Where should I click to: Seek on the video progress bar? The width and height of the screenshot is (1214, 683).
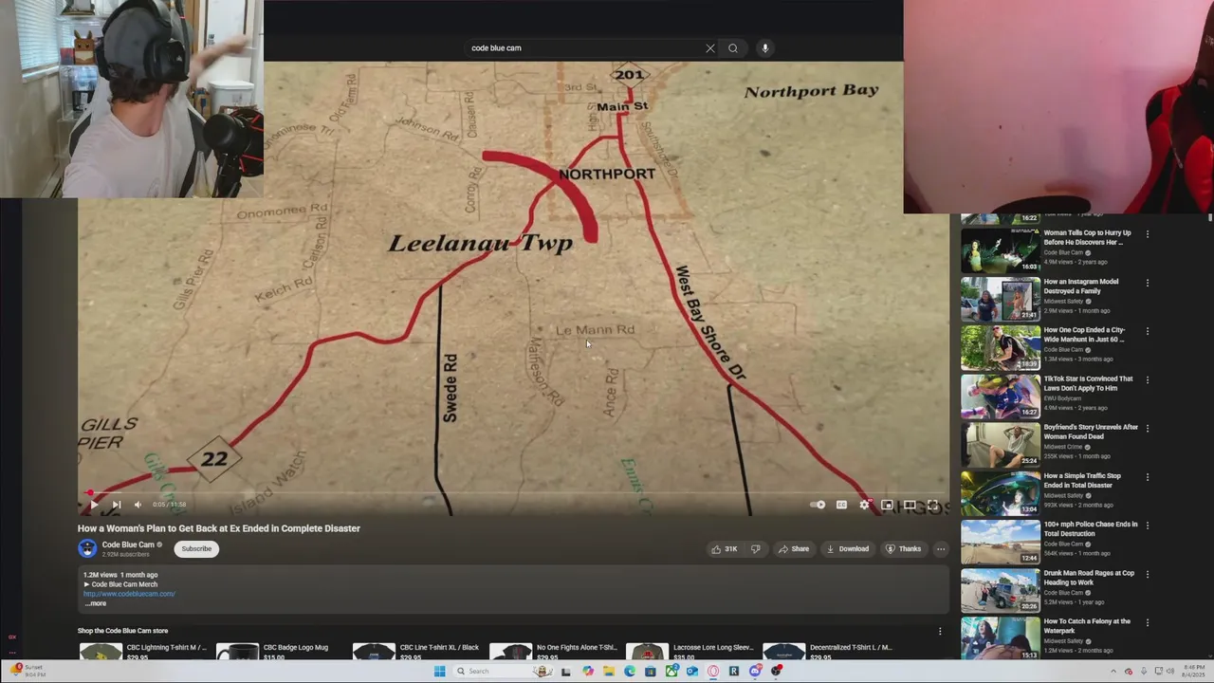point(512,493)
